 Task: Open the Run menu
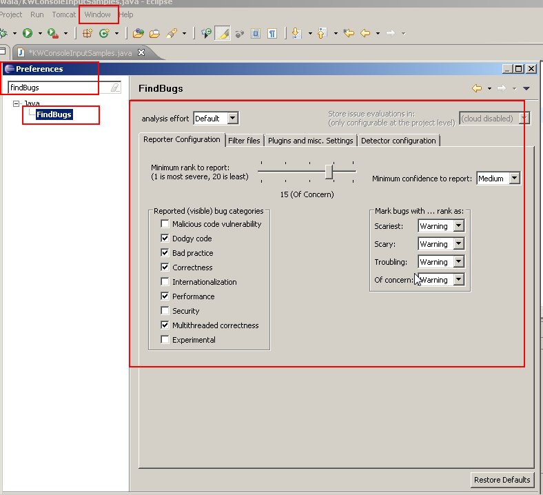[x=37, y=14]
